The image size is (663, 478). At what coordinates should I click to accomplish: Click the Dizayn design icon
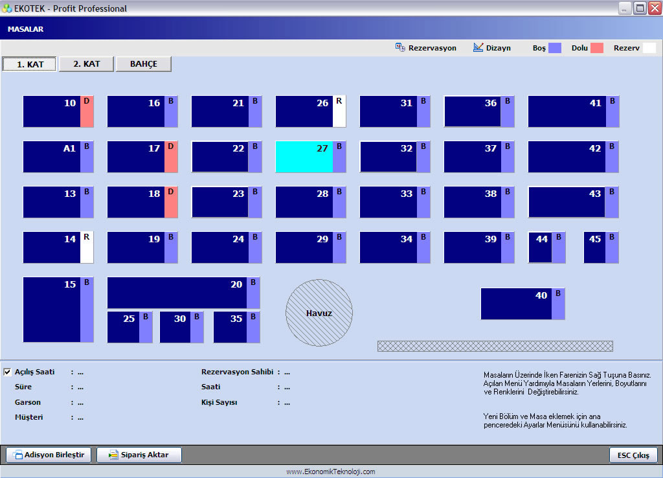tap(478, 47)
